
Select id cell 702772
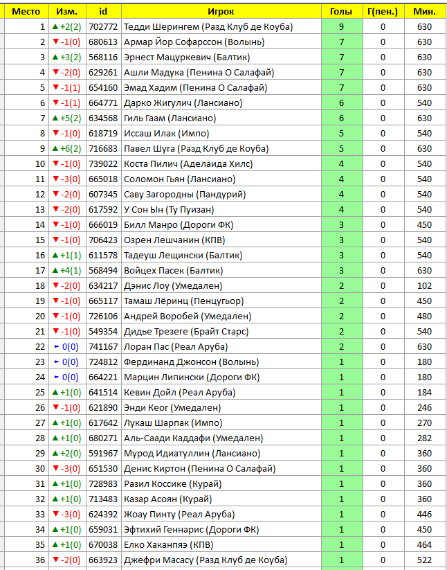pyautogui.click(x=104, y=26)
